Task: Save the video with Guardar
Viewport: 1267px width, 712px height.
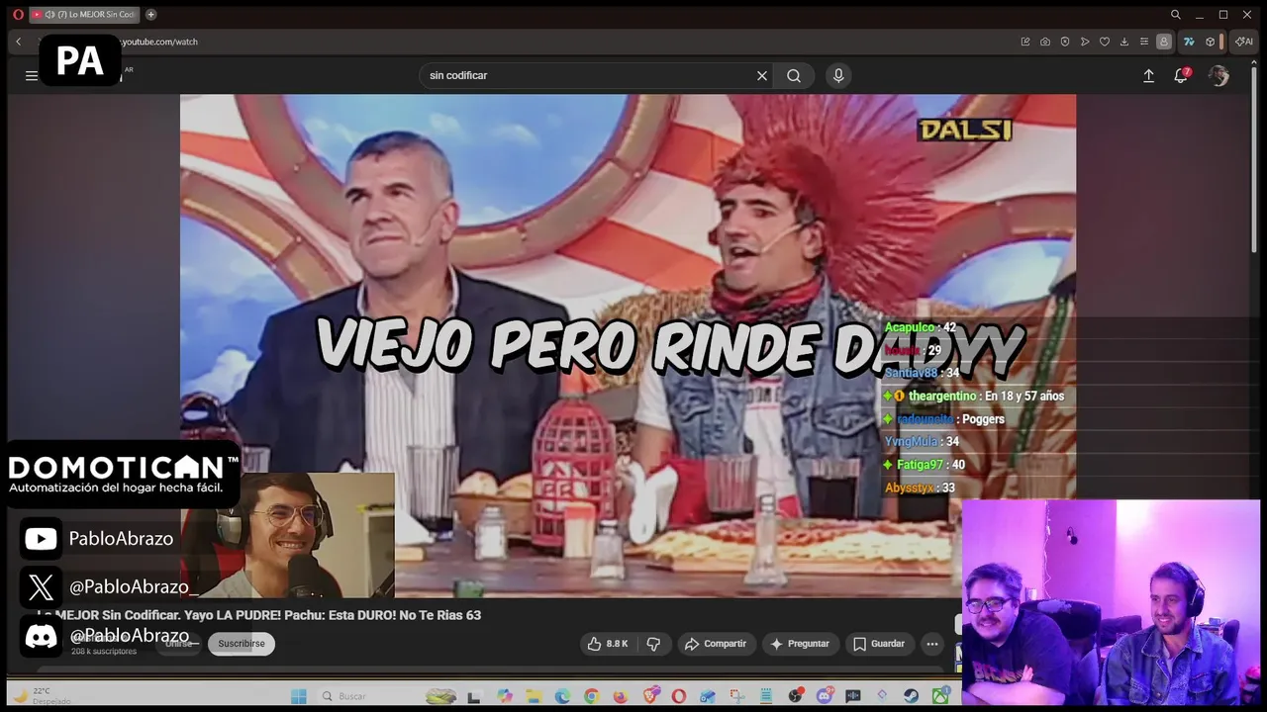Action: [879, 644]
